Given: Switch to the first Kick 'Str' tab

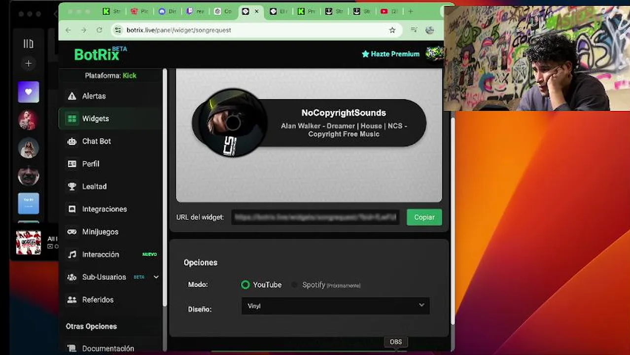Looking at the screenshot, I should pyautogui.click(x=111, y=11).
